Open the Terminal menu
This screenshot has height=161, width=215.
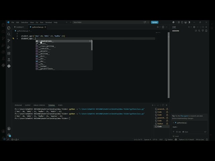pyautogui.click(x=48, y=22)
